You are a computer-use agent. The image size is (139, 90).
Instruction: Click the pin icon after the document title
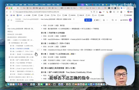74,19
